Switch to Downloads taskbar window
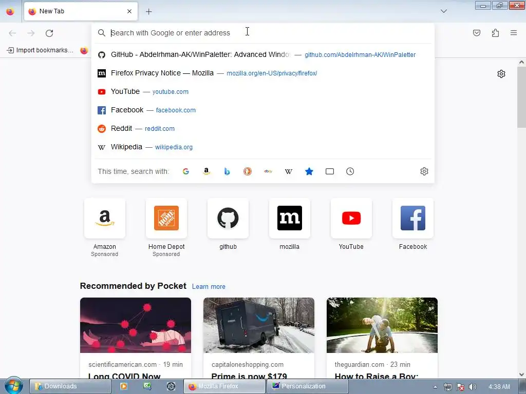 (x=70, y=386)
